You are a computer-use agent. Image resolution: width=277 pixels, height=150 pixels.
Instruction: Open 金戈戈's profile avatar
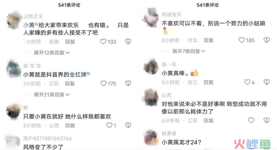13,68
